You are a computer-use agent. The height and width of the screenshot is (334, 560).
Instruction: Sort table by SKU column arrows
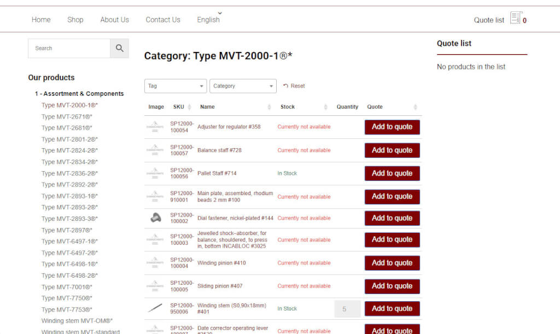coord(189,107)
